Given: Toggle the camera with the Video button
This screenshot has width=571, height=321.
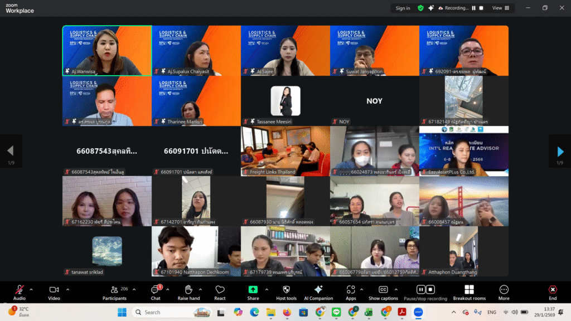Looking at the screenshot, I should 54,290.
